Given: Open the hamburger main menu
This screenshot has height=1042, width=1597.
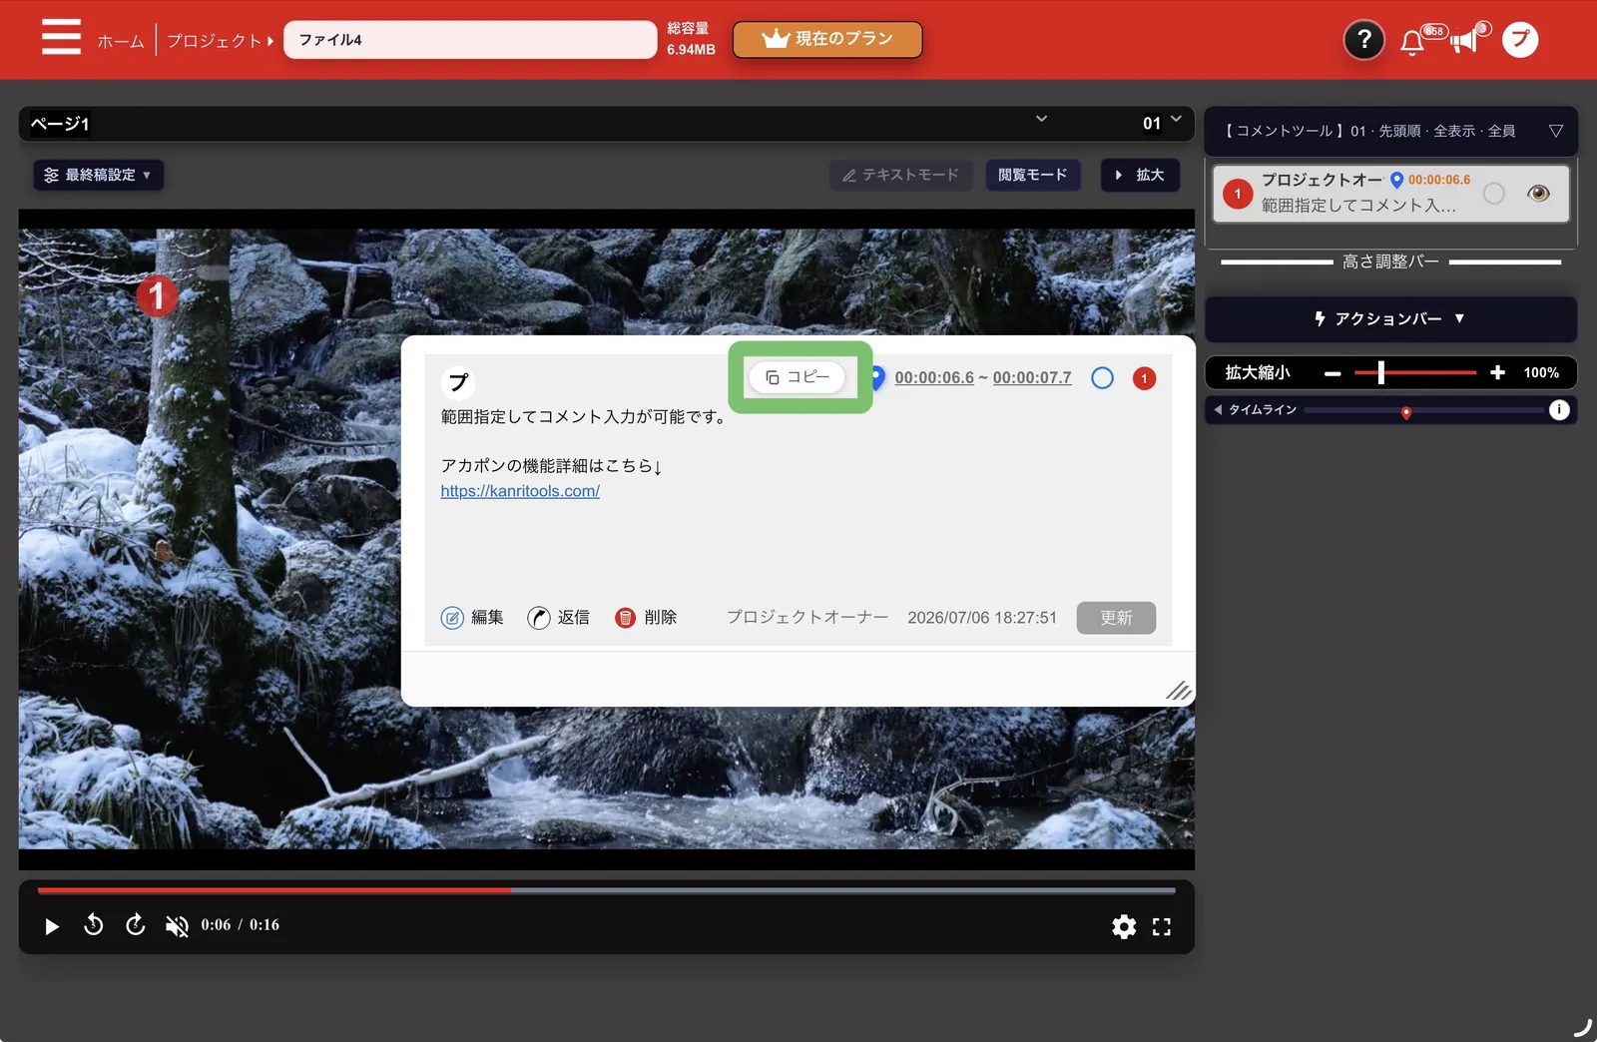Looking at the screenshot, I should coord(61,38).
